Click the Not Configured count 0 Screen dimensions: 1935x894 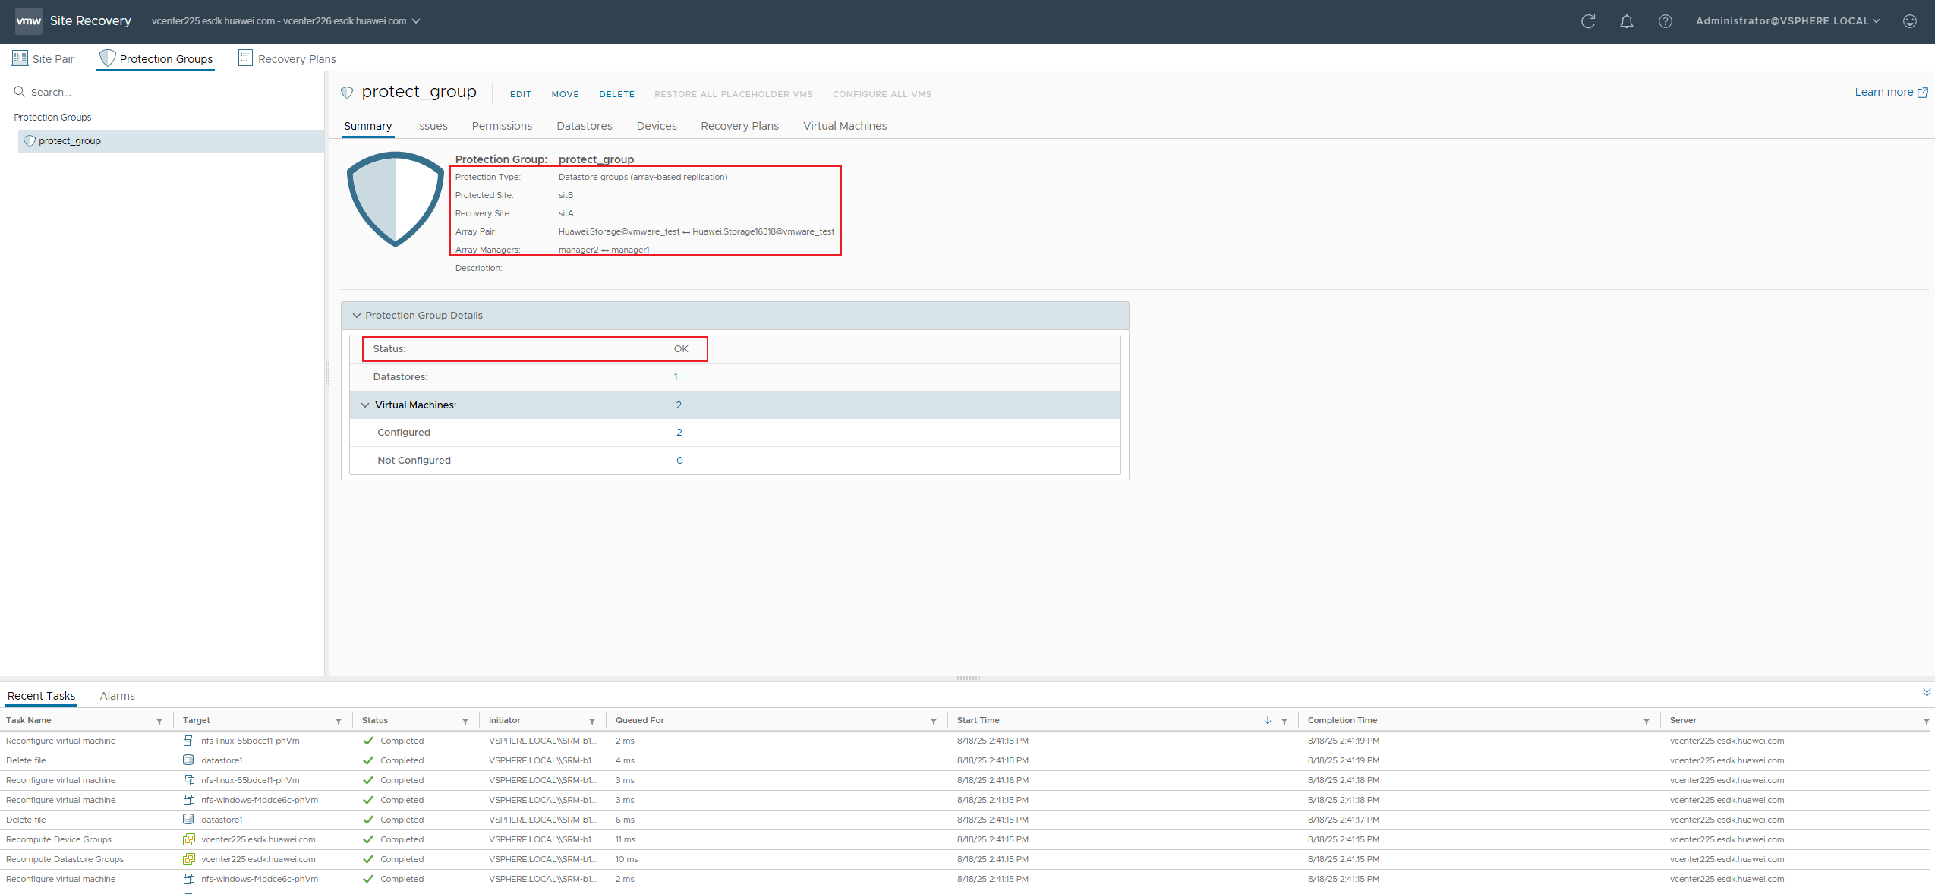pos(679,461)
